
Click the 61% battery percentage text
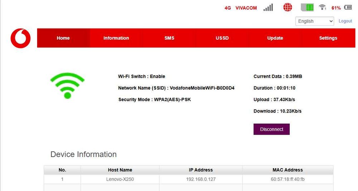(336, 8)
